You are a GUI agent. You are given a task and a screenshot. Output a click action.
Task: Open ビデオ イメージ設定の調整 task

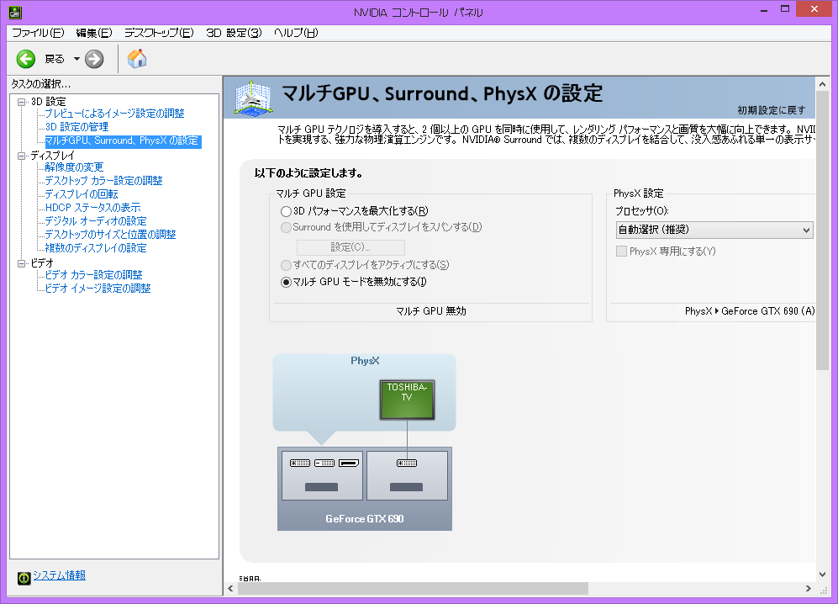tap(98, 288)
